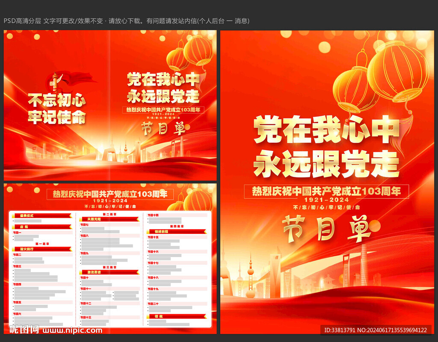
Task: Click the 浴火前行 section banner
Action: pos(42,249)
